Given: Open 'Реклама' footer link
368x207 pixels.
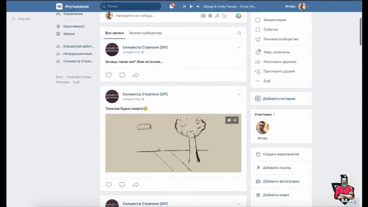Looking at the screenshot, I should click(63, 82).
